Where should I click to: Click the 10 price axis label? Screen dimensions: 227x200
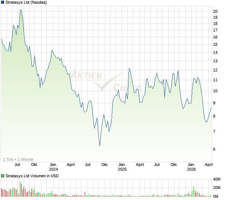pos(215,91)
